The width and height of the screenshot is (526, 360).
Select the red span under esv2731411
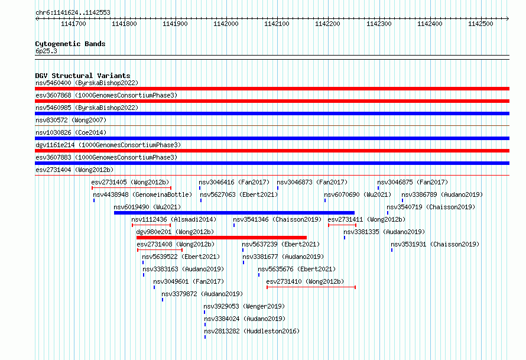point(342,225)
